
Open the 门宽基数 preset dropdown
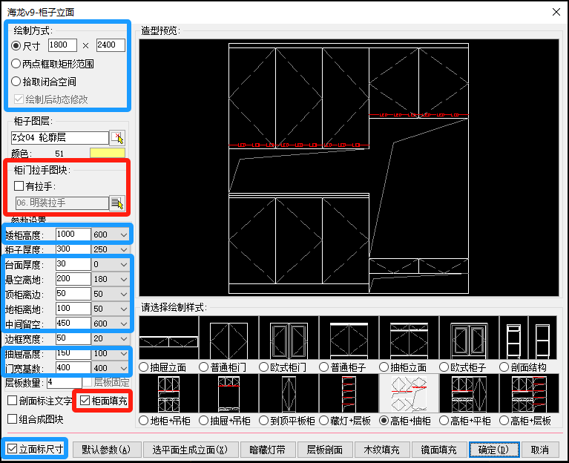[122, 368]
